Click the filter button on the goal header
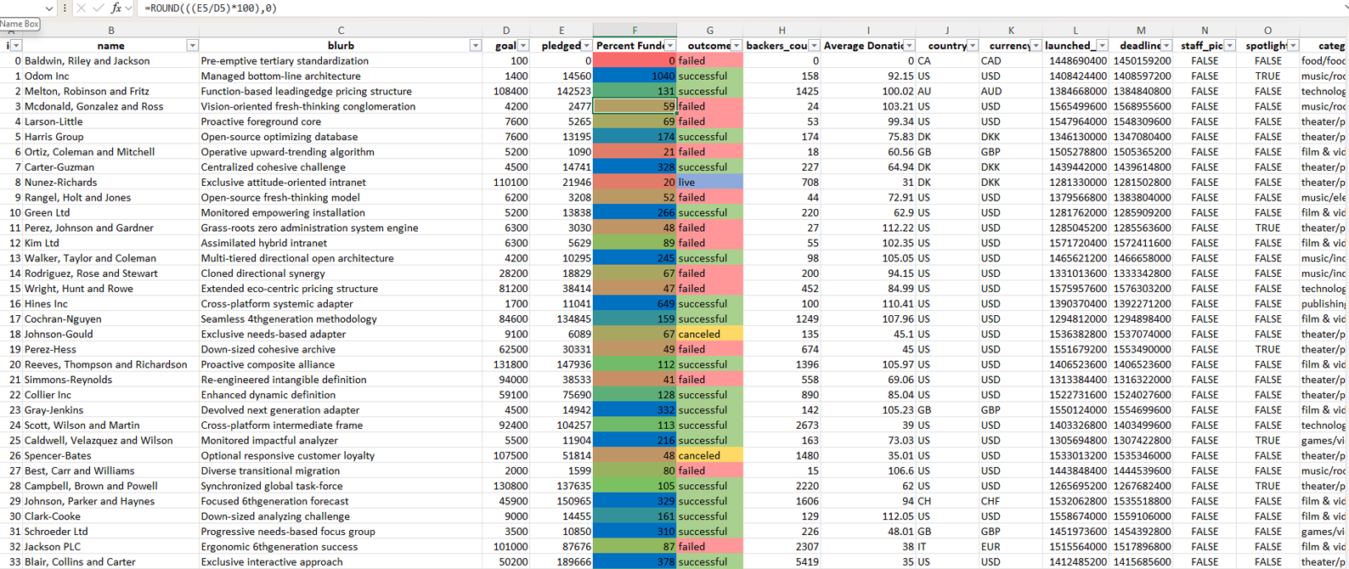The image size is (1349, 569). [x=523, y=46]
